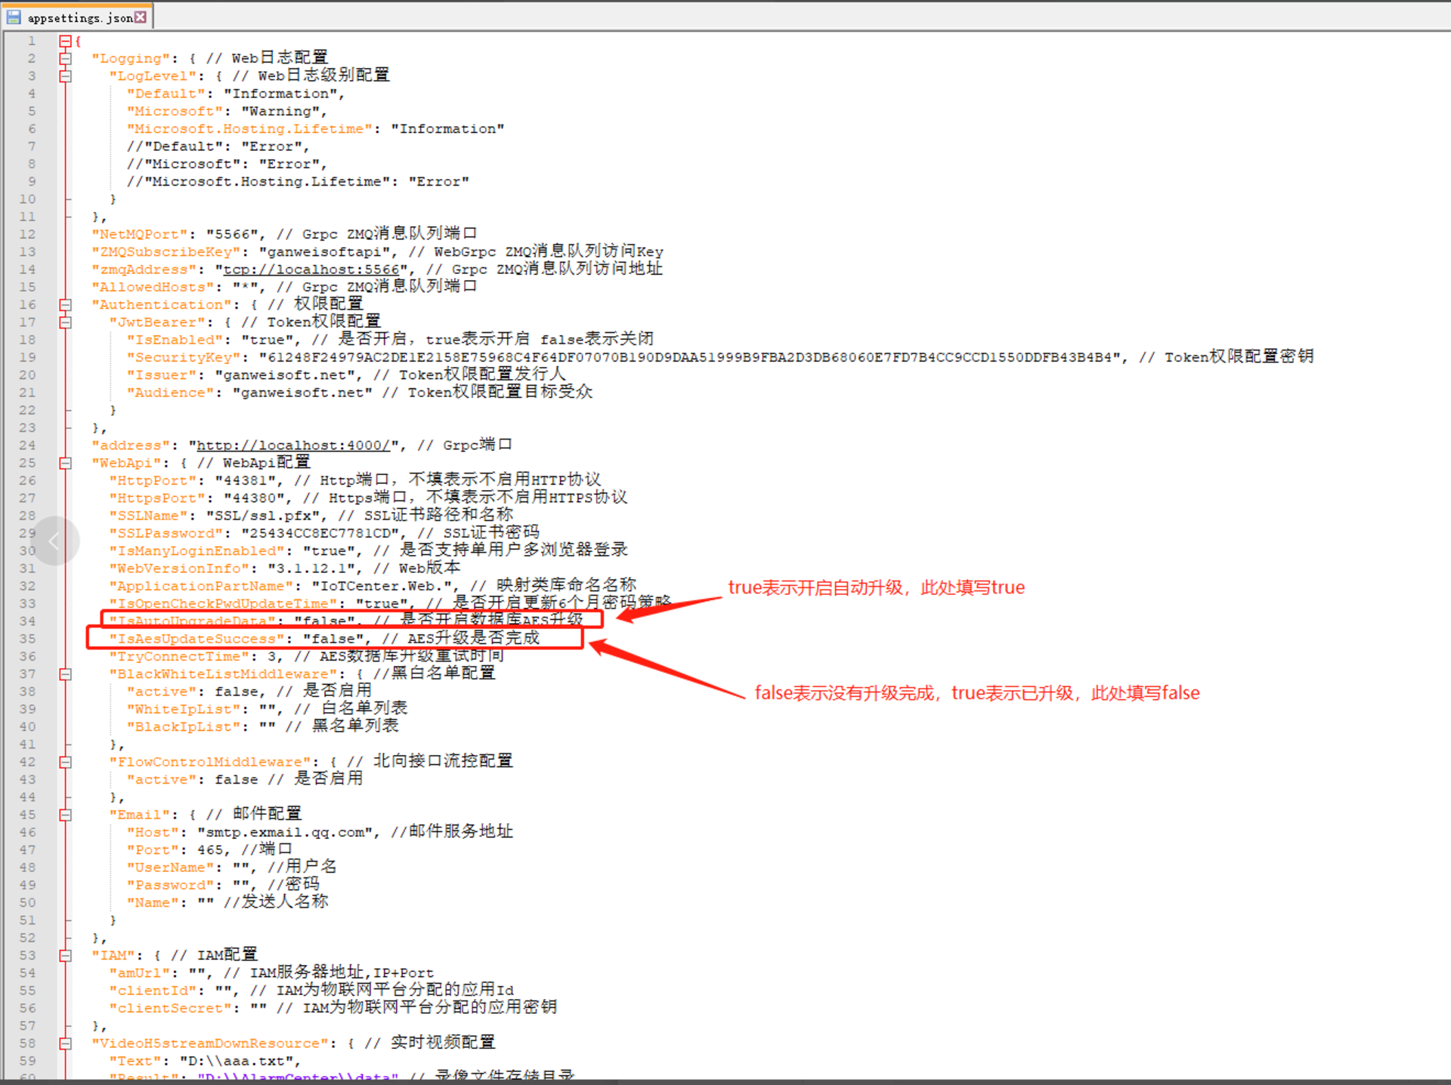Collapse the "IAM" section fold marker
This screenshot has width=1451, height=1085.
pos(65,955)
